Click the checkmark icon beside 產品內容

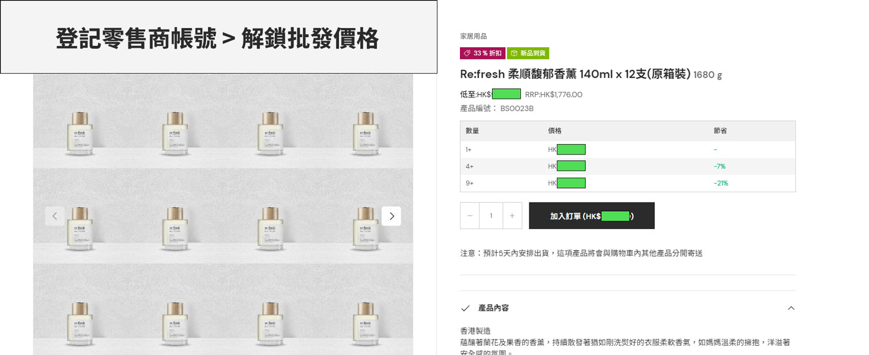[x=466, y=308]
